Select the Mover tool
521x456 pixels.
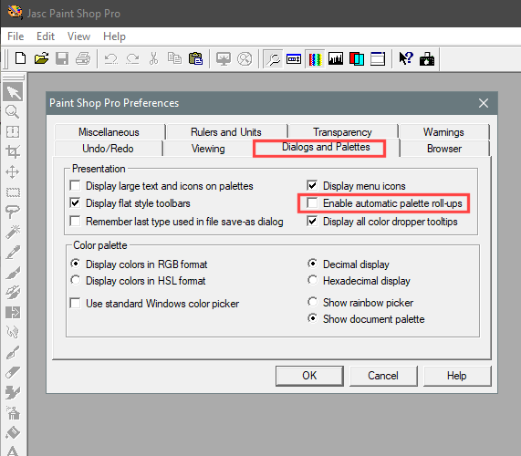click(13, 172)
